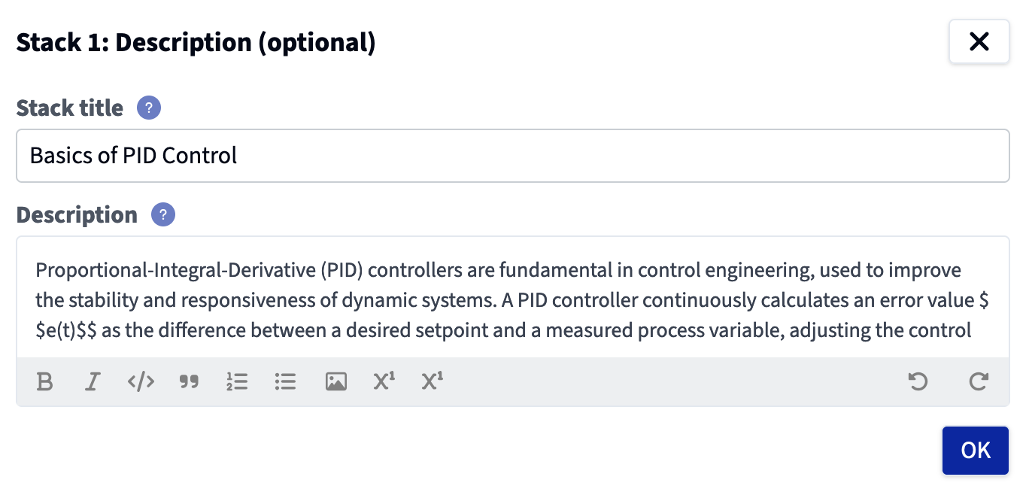Place the cursor in the Description text area
This screenshot has height=495, width=1029.
tap(513, 297)
